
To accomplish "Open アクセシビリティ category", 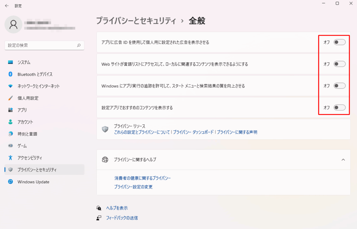I will tap(44, 158).
